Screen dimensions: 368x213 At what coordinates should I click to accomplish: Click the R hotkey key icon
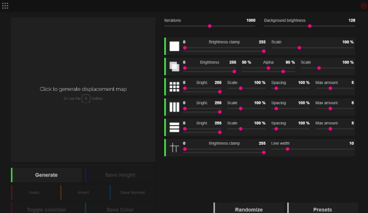tap(86, 99)
